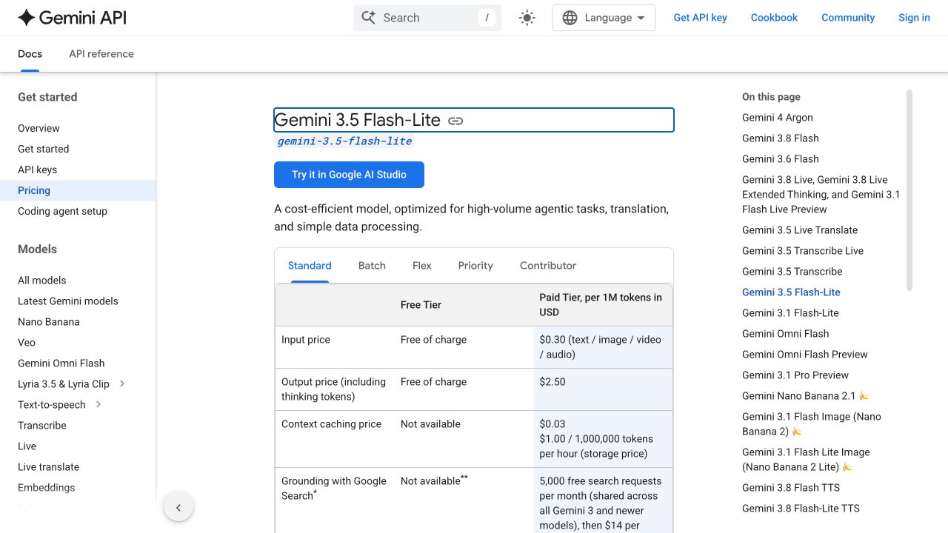Select the Standard pricing tab
Viewport: 948px width, 533px height.
310,266
